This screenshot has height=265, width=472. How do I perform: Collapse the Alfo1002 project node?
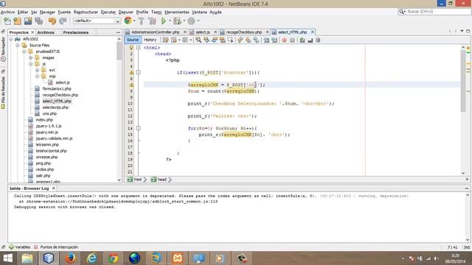click(x=11, y=39)
